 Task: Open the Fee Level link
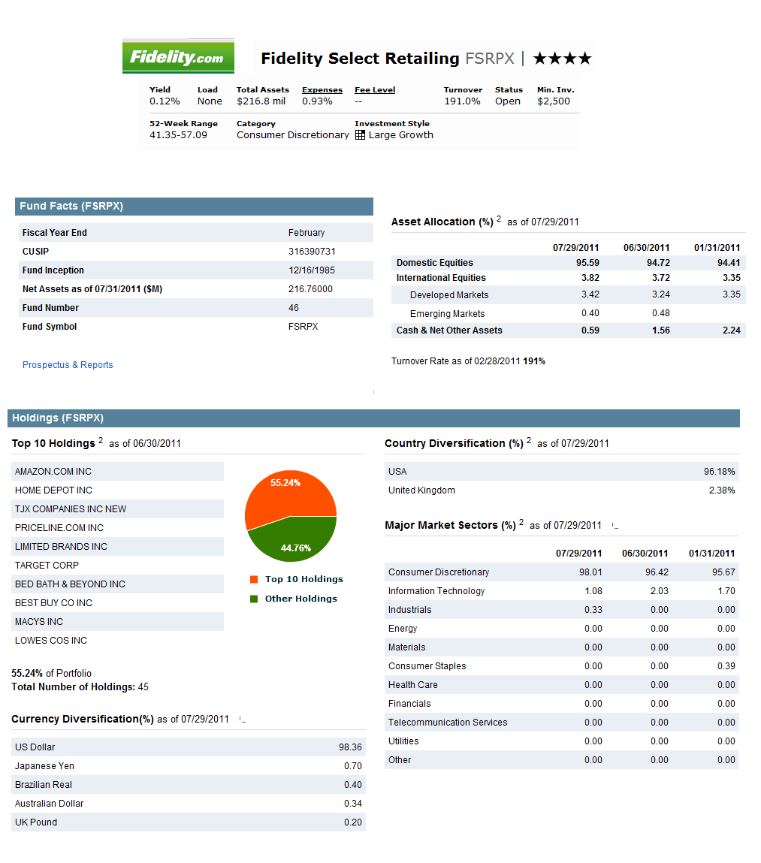[x=375, y=89]
